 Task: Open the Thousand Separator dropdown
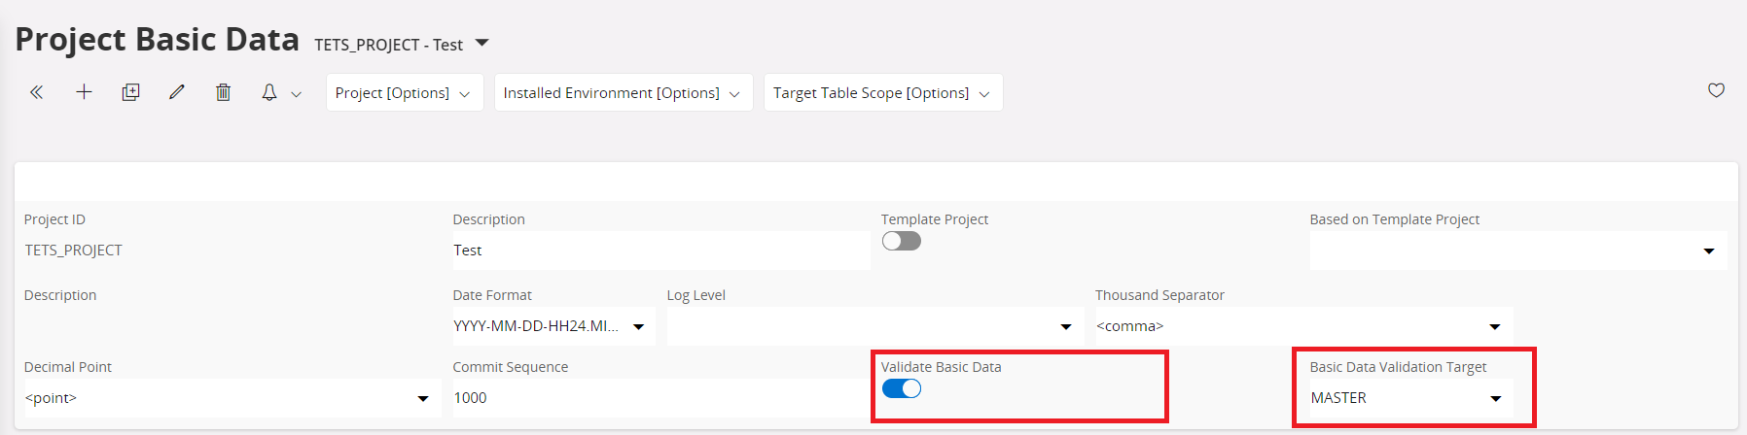coord(1495,326)
